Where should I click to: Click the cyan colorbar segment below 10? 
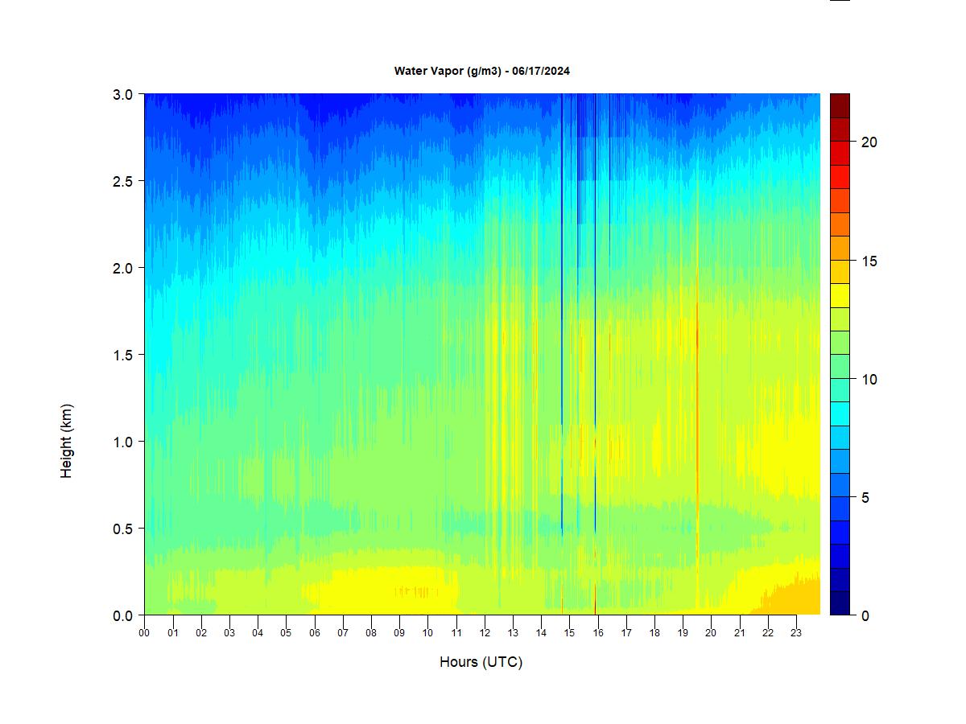pyautogui.click(x=840, y=413)
